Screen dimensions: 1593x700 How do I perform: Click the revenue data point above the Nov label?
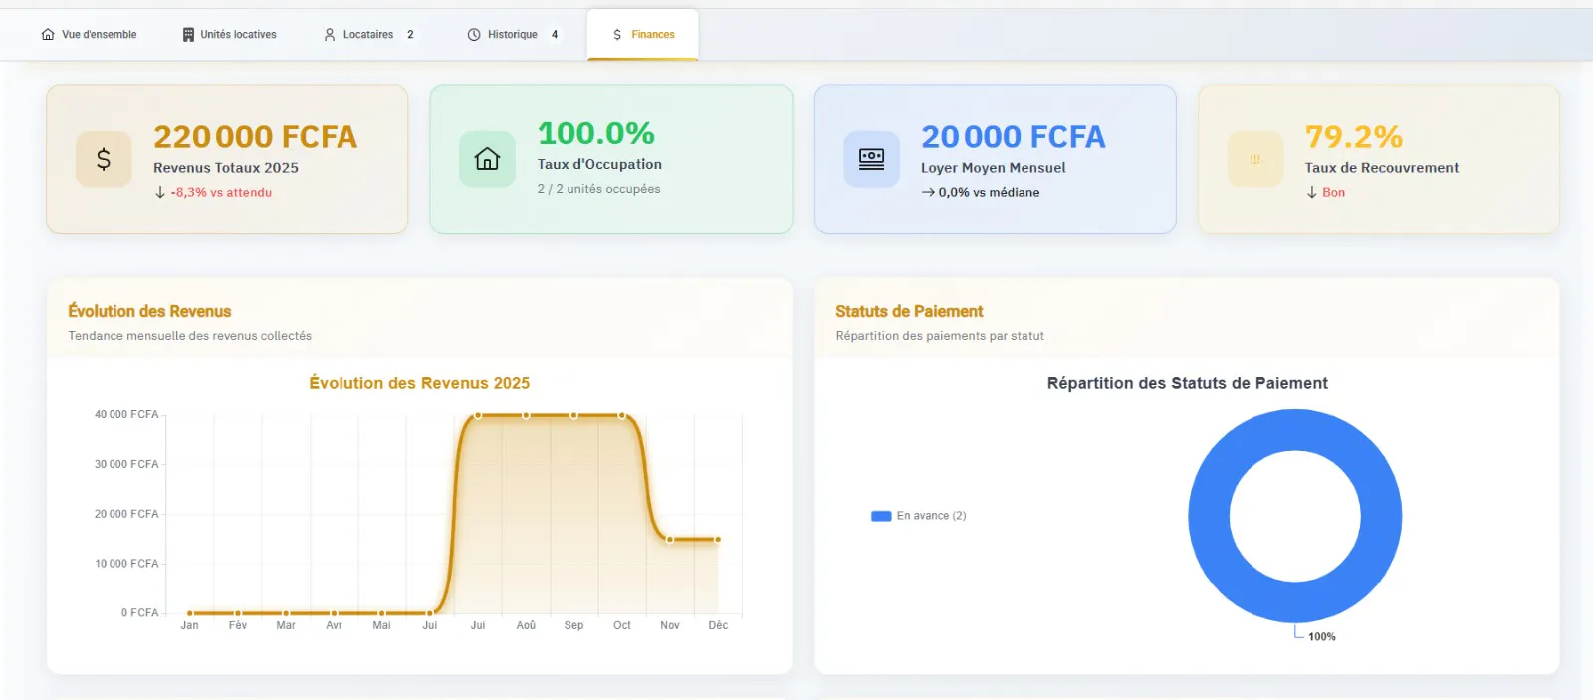(670, 540)
